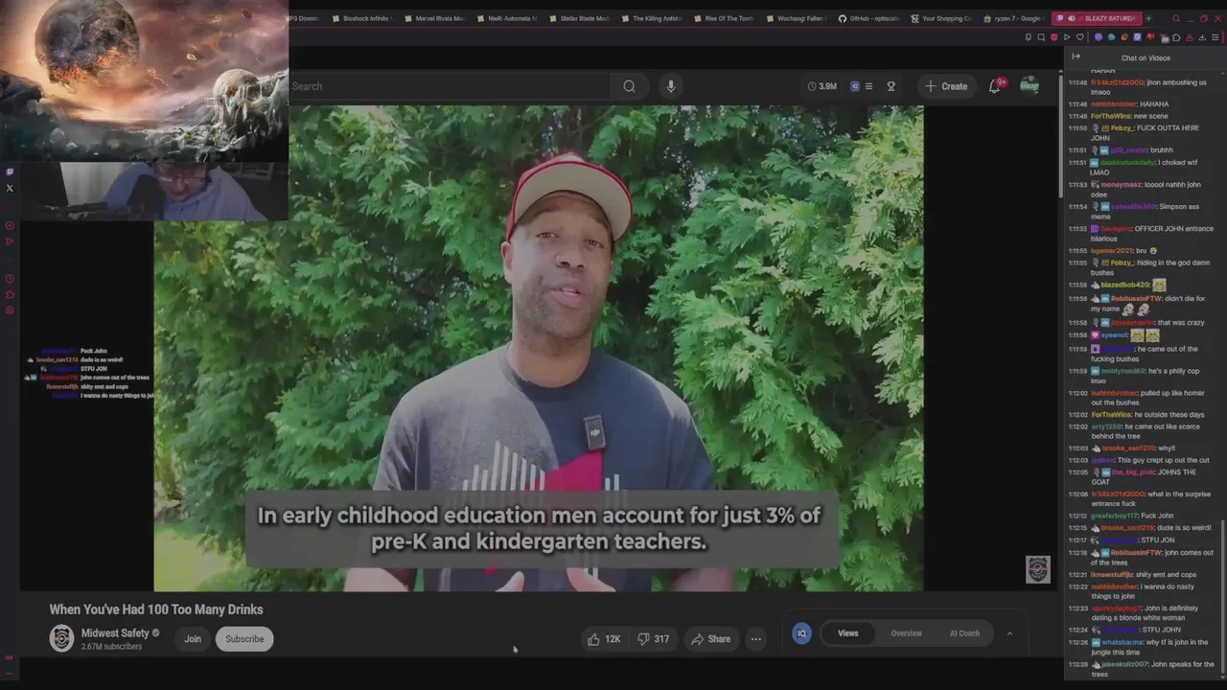Select the SLEAZY SATURDAY tab

click(x=1097, y=18)
